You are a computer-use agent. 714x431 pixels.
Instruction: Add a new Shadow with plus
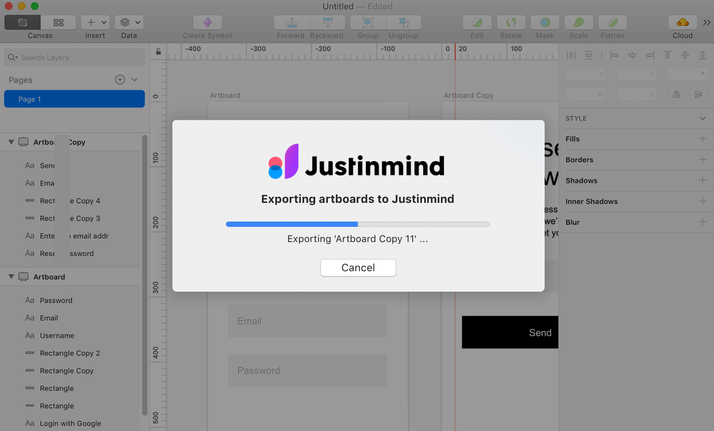703,180
